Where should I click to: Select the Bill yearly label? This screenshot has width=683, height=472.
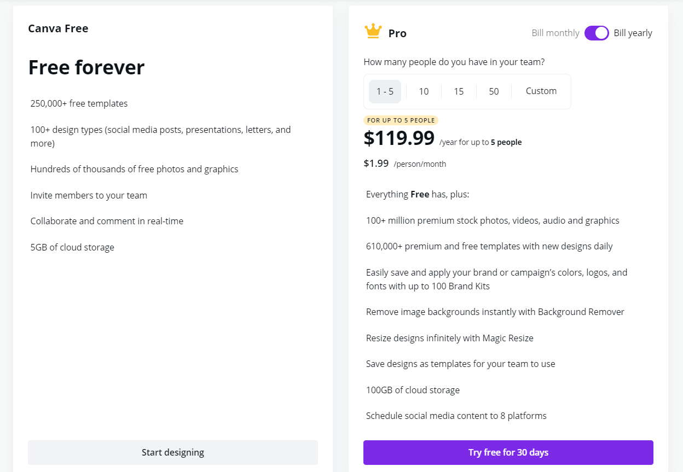click(633, 33)
